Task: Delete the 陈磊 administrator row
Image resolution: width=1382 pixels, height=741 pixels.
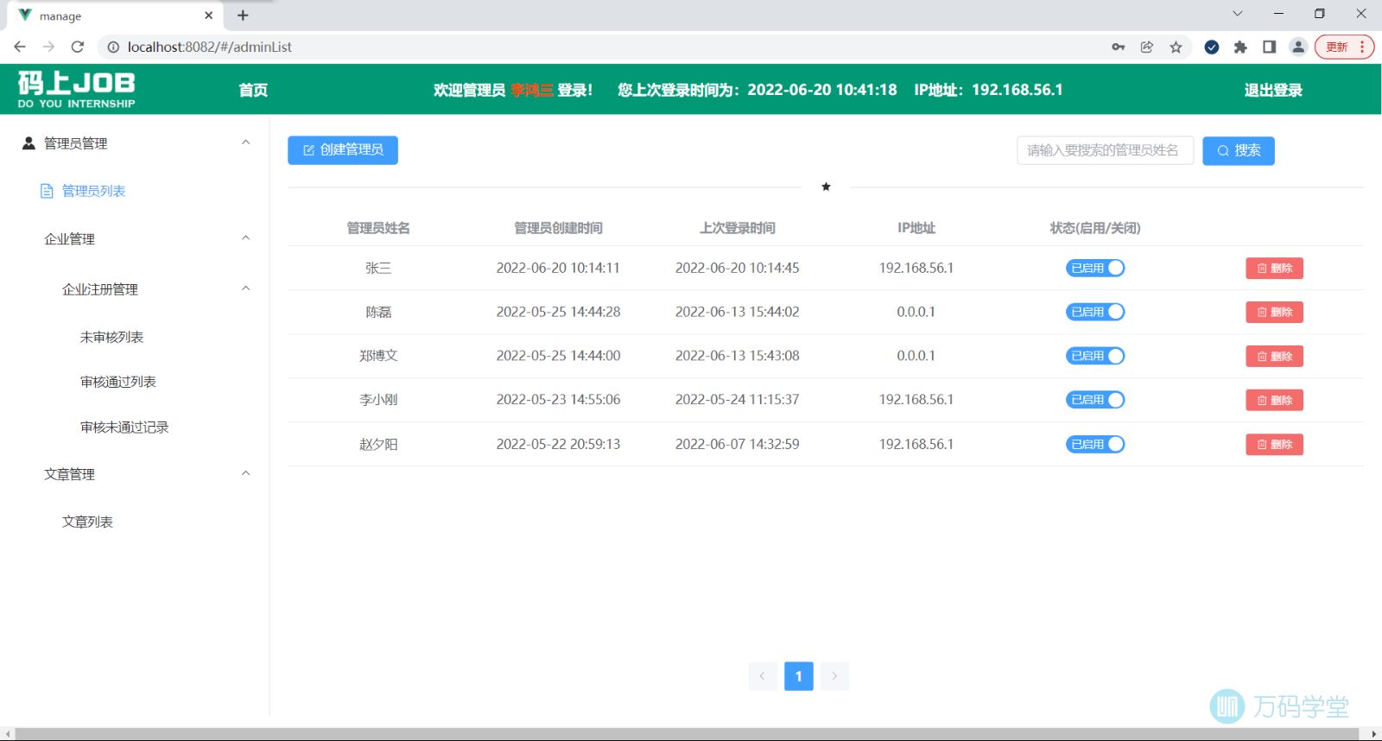Action: coord(1274,312)
